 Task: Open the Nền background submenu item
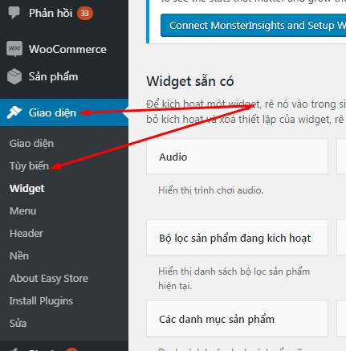pyautogui.click(x=19, y=256)
